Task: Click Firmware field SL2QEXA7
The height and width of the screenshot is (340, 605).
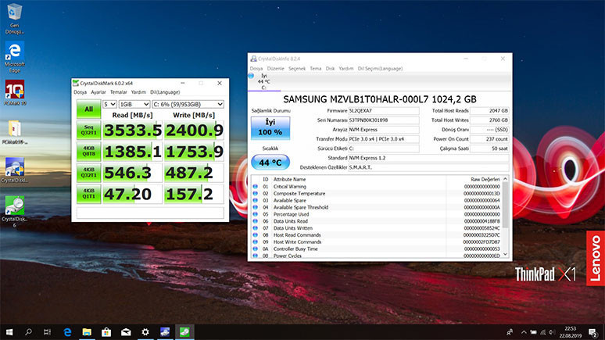Action: [384, 111]
